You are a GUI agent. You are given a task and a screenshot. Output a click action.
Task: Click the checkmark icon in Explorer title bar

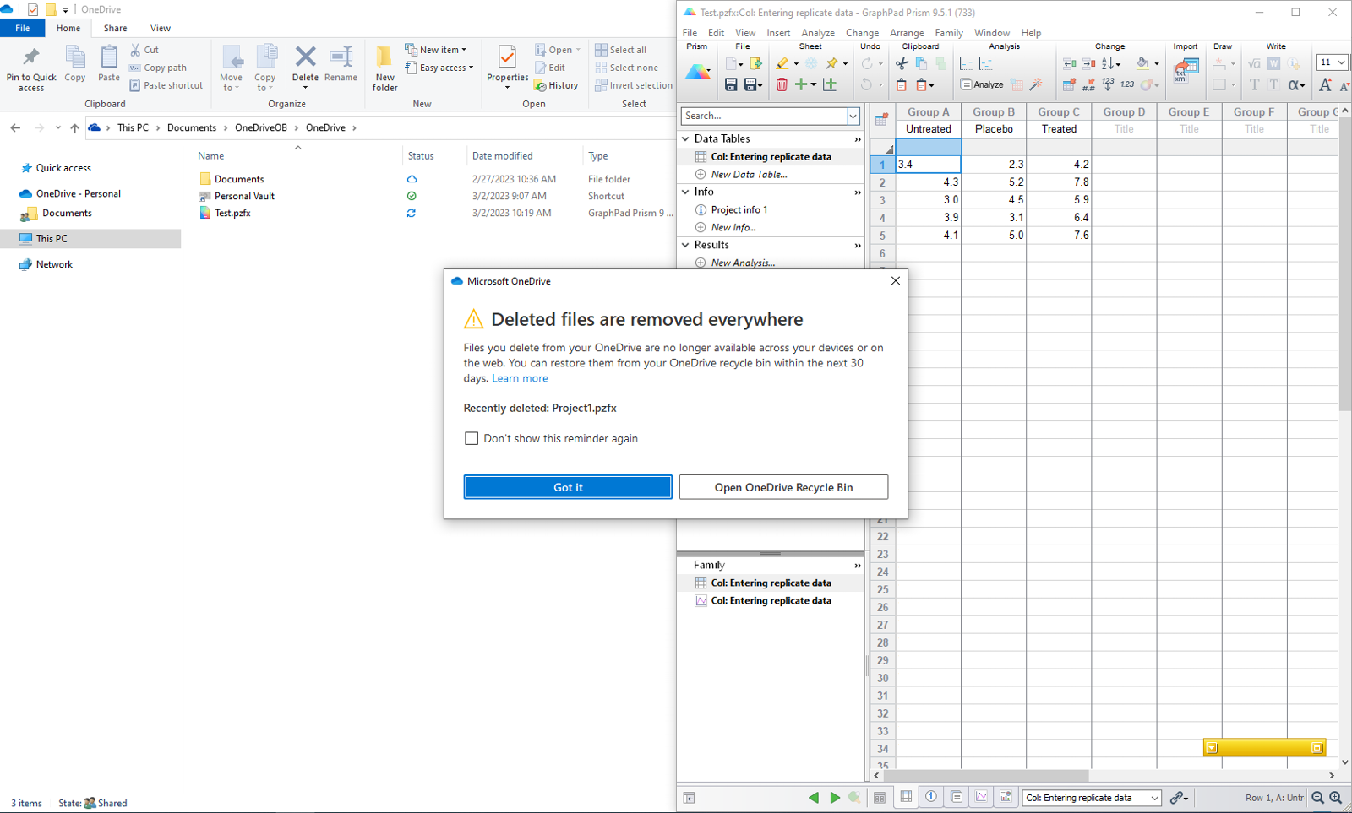tap(33, 9)
